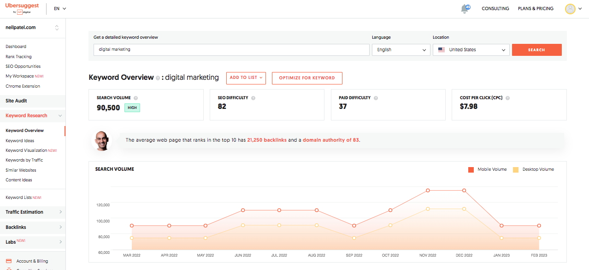Open the notifications bell icon
Image resolution: width=589 pixels, height=270 pixels.
pos(465,9)
